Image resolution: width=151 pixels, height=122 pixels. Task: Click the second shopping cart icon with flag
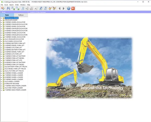coord(54,8)
